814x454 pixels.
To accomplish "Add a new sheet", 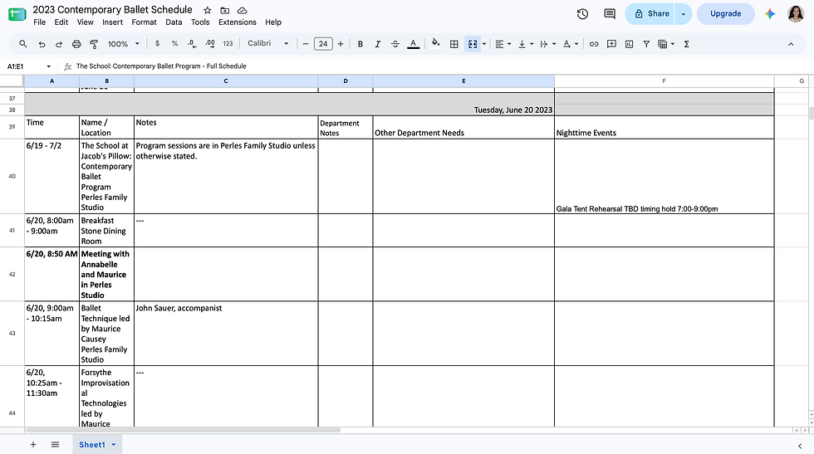I will (x=33, y=445).
